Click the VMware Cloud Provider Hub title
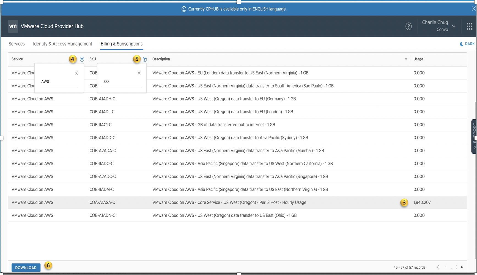The image size is (477, 275). [x=52, y=26]
